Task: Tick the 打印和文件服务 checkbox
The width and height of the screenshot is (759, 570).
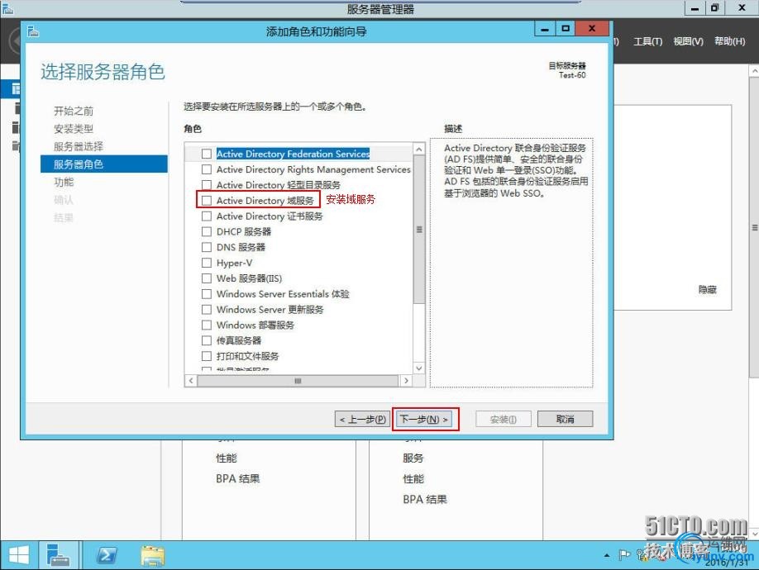Action: (x=207, y=356)
